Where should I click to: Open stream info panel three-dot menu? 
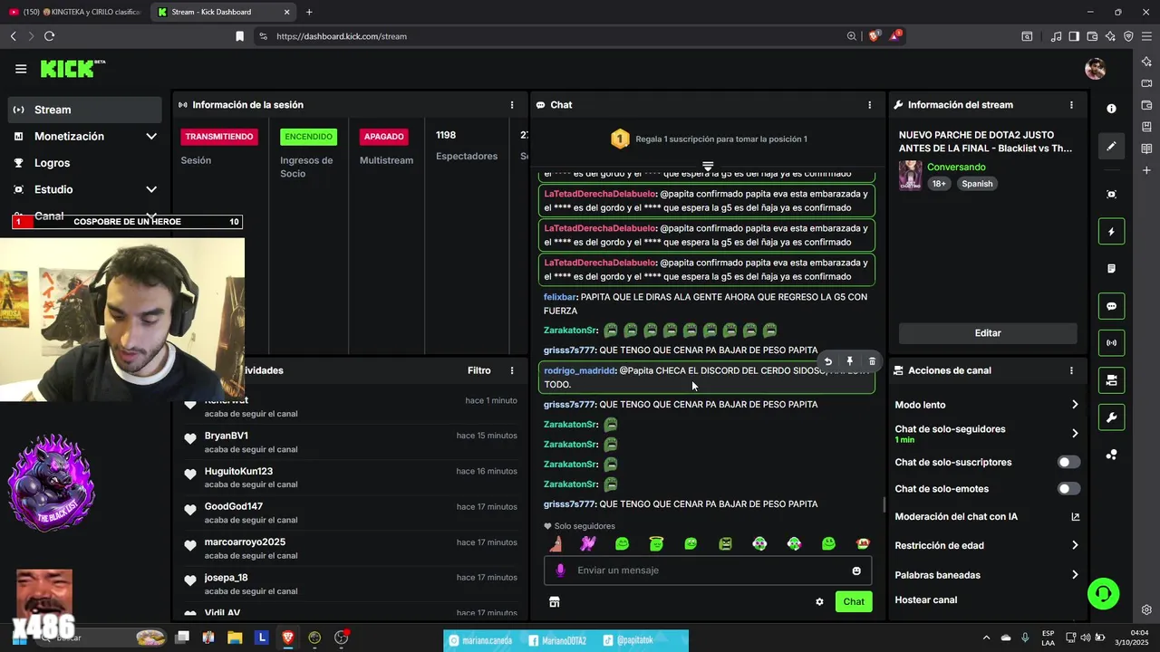[x=1071, y=105]
